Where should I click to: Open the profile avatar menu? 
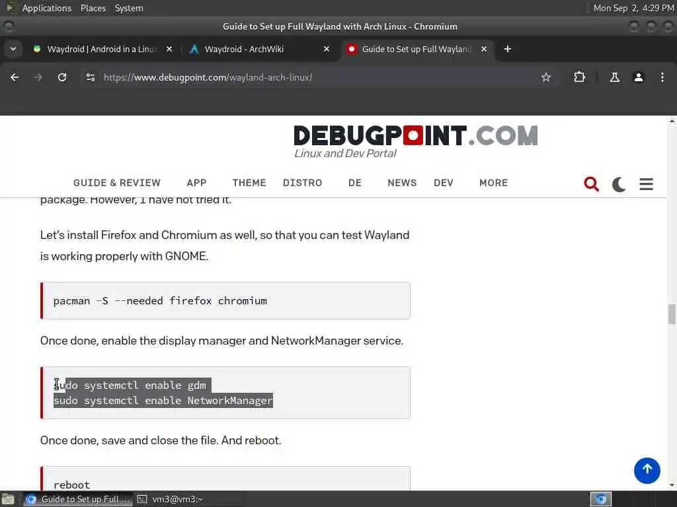[639, 77]
